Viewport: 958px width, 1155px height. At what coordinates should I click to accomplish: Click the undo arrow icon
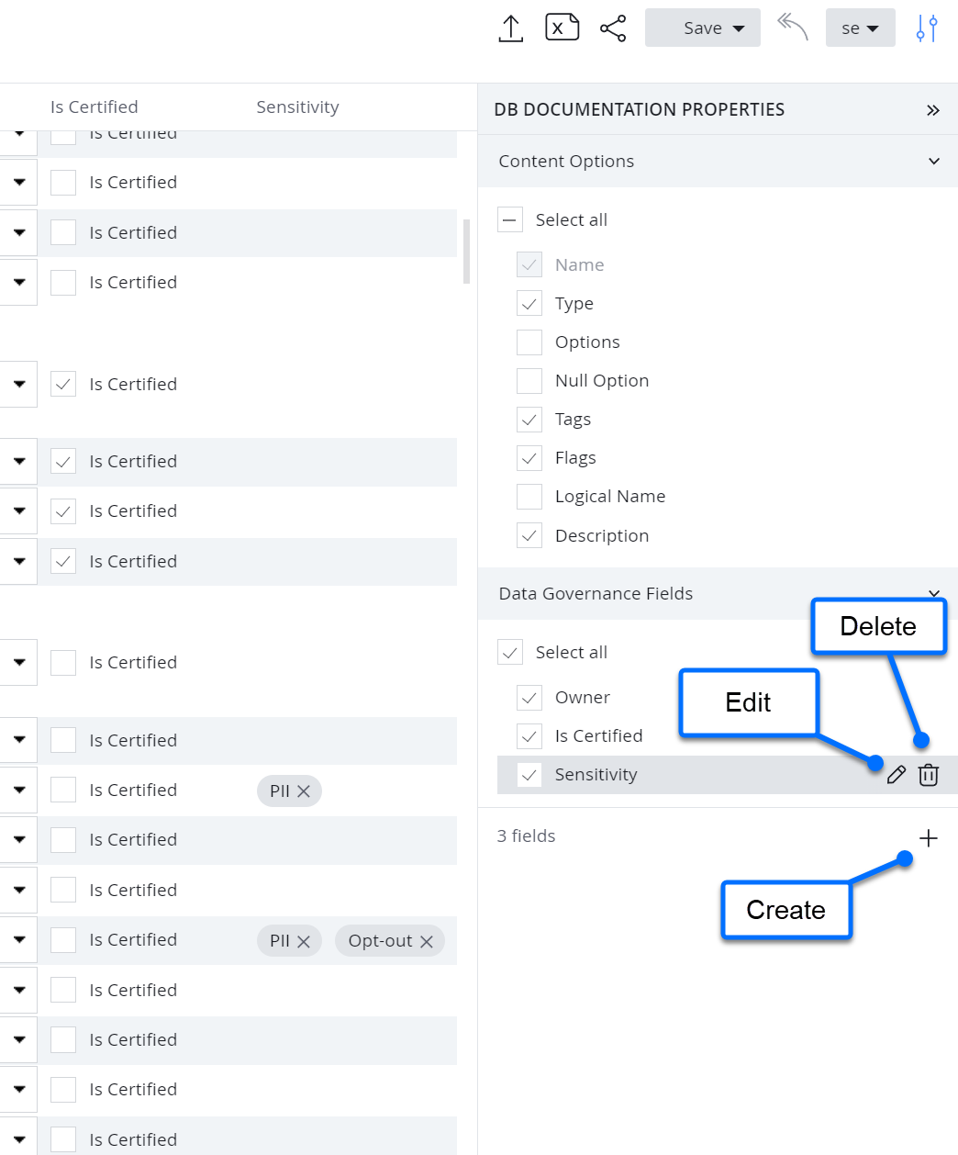point(791,28)
